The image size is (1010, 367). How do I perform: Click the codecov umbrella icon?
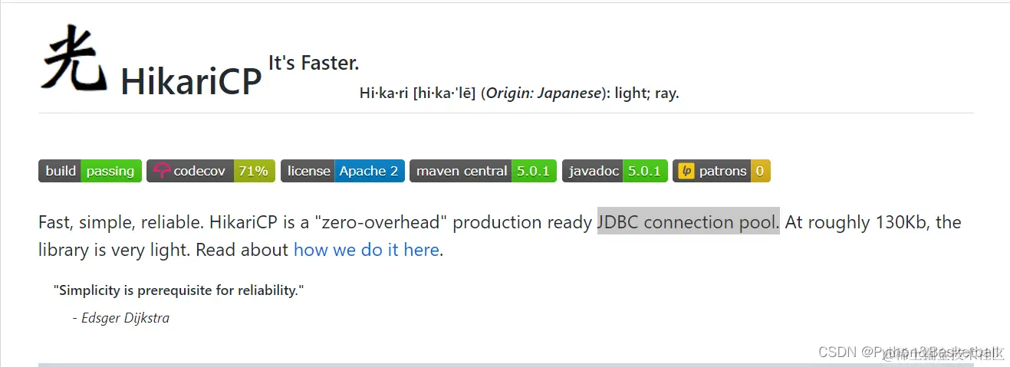[x=161, y=171]
